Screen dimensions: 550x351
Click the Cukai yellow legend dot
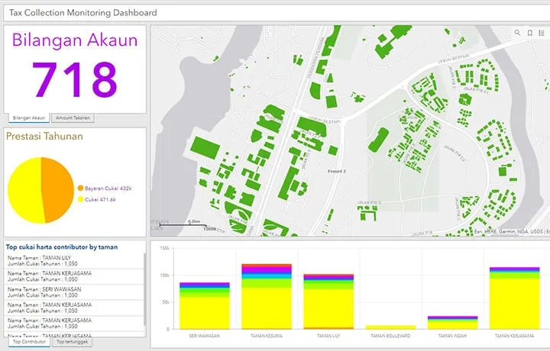click(80, 199)
